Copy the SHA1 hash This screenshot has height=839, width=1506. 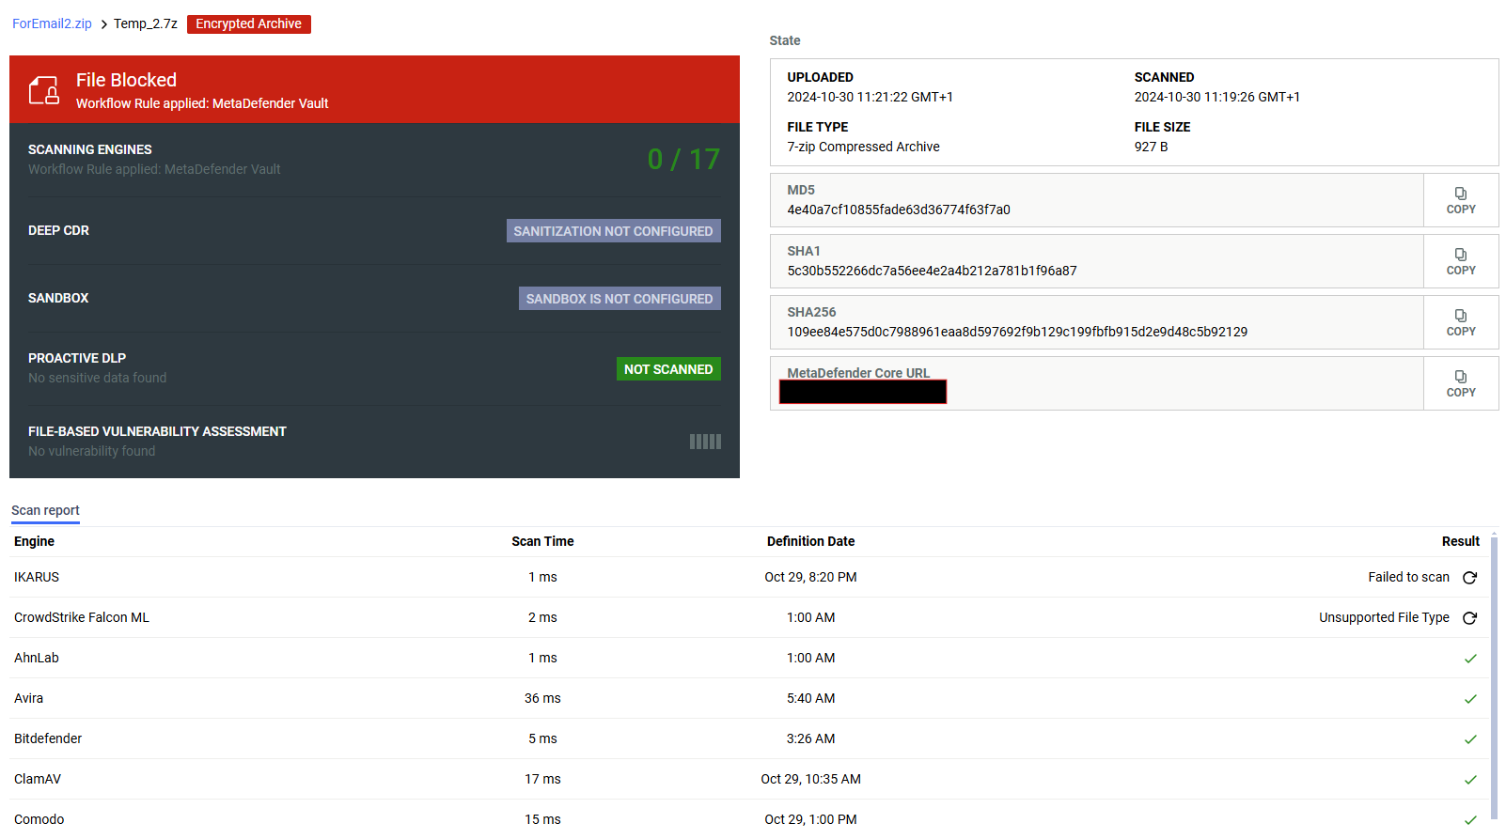click(1461, 261)
